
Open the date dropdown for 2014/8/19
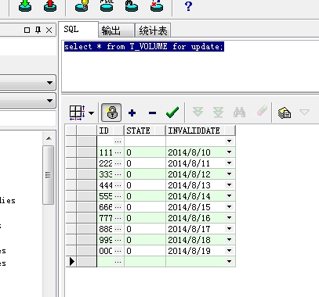tap(229, 251)
